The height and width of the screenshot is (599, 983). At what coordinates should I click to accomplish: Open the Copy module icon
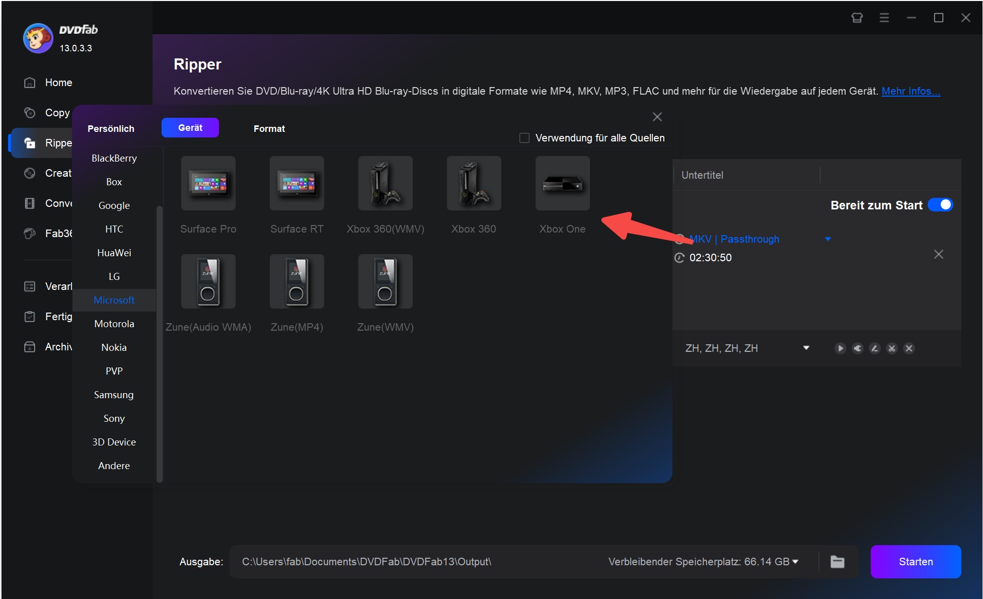pyautogui.click(x=30, y=113)
